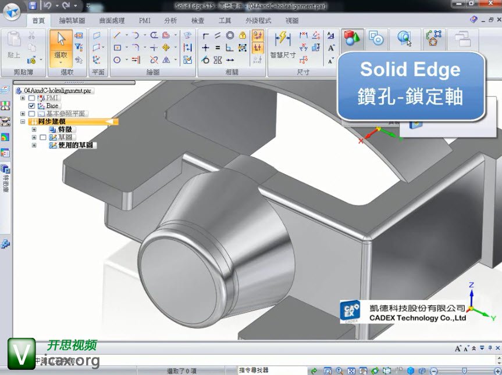Viewport: 502px width, 375px height.
Task: Apply the Lock relationship padlock
Action: [243, 35]
